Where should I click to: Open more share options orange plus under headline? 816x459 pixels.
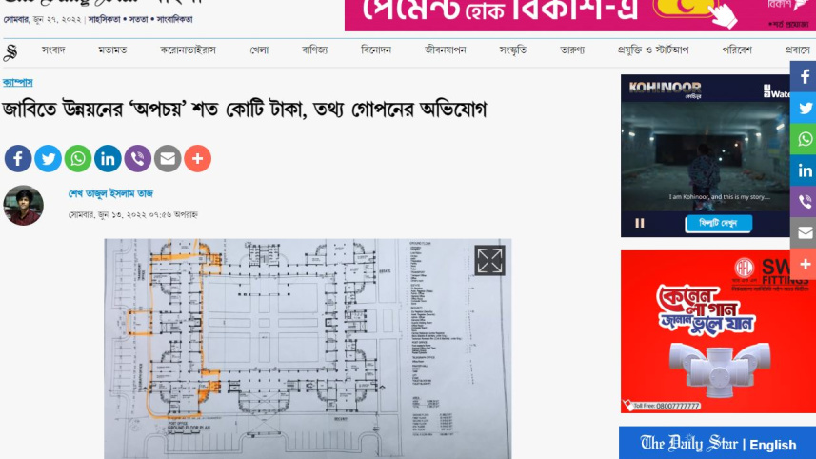pyautogui.click(x=197, y=158)
